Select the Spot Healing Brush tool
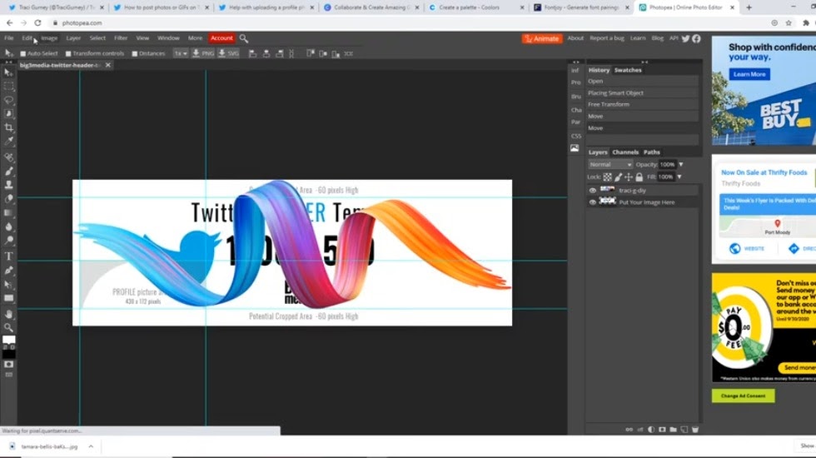The height and width of the screenshot is (458, 816). pyautogui.click(x=8, y=157)
